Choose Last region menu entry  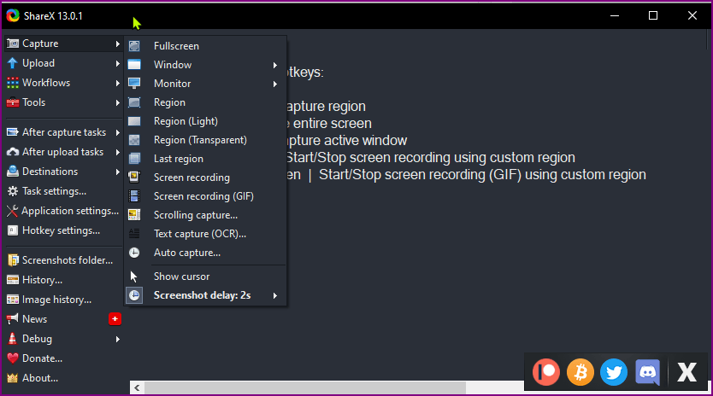pyautogui.click(x=205, y=159)
